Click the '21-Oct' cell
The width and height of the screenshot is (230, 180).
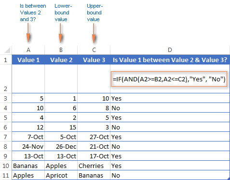pyautogui.click(x=94, y=146)
